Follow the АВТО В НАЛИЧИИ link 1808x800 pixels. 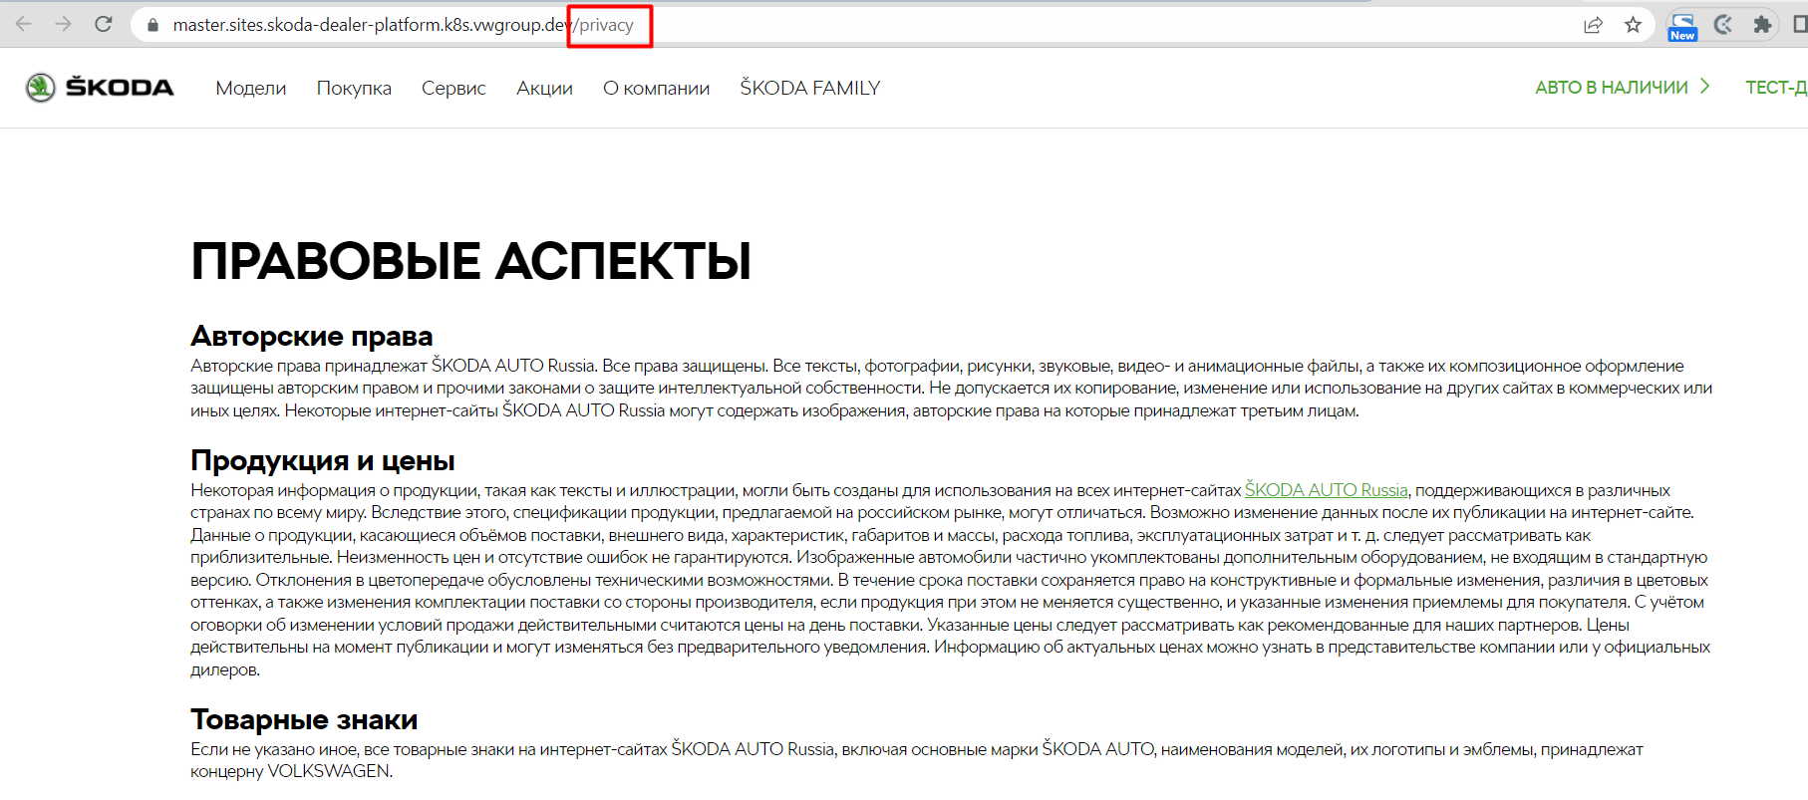pyautogui.click(x=1612, y=88)
